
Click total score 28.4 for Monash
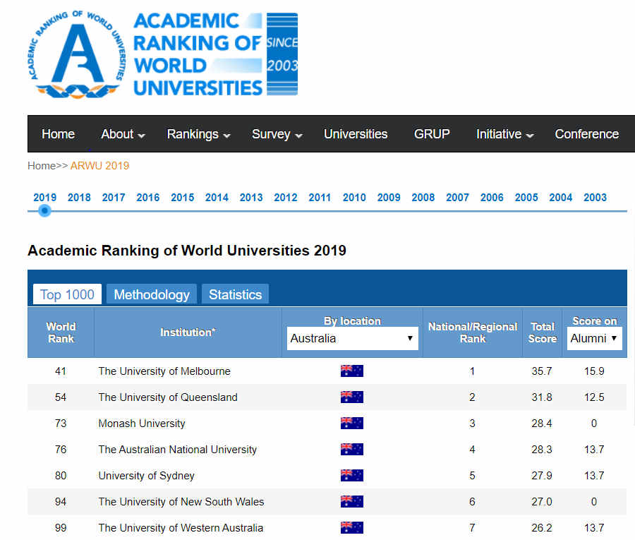point(542,424)
